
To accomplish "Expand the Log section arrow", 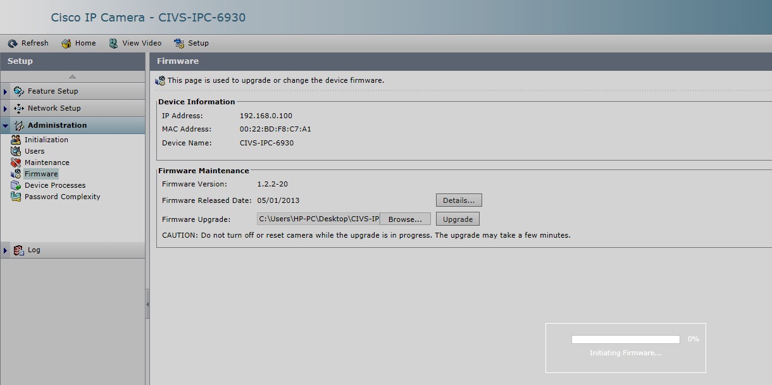I will point(6,250).
